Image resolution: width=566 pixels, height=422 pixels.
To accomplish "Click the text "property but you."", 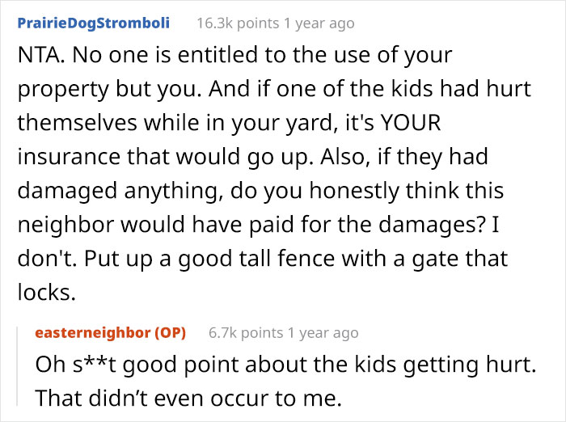I will [96, 91].
